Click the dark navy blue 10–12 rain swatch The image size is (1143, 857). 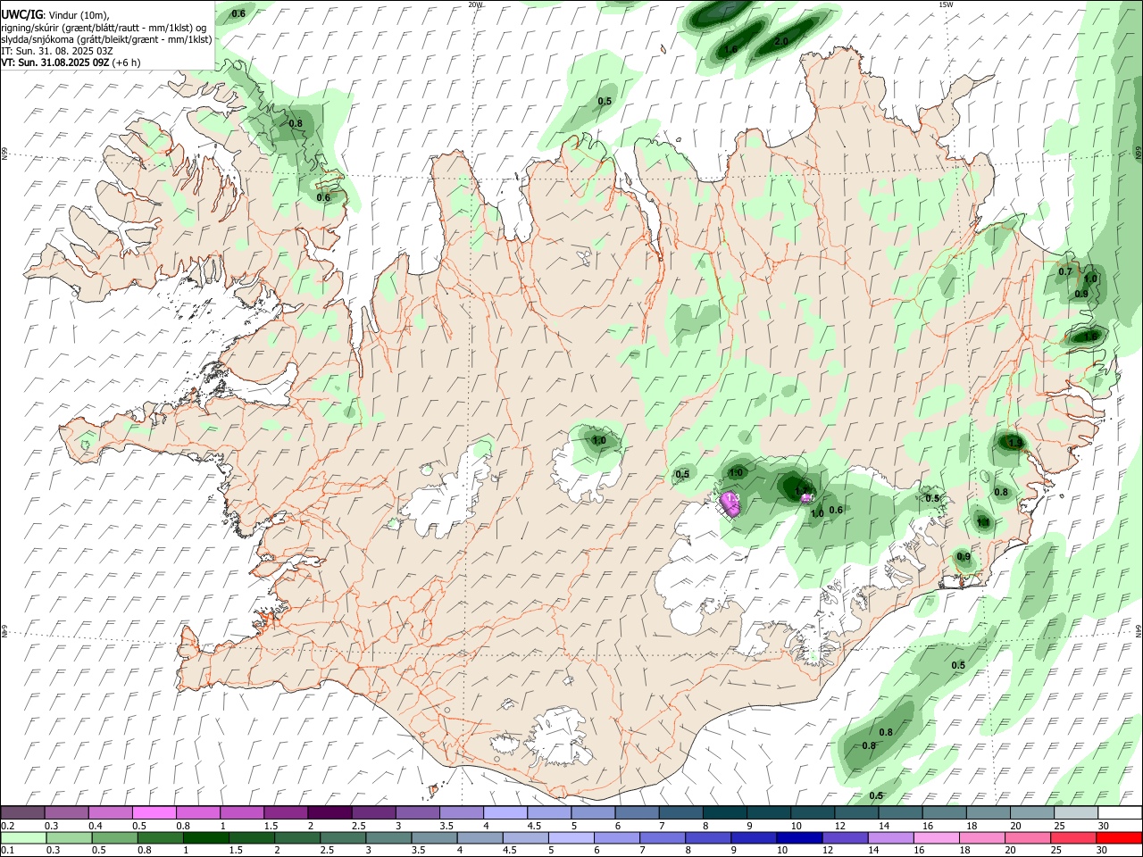point(799,837)
